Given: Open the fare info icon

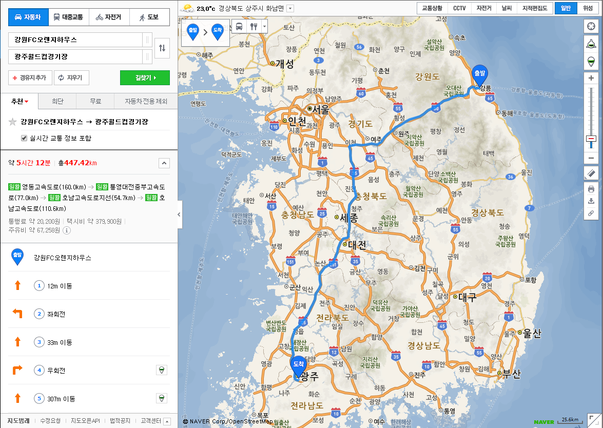Looking at the screenshot, I should (x=67, y=230).
